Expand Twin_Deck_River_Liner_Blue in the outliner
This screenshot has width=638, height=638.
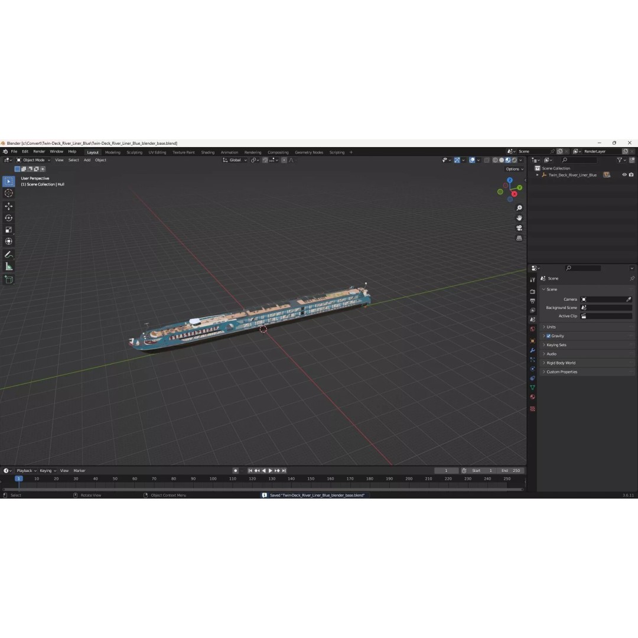538,175
